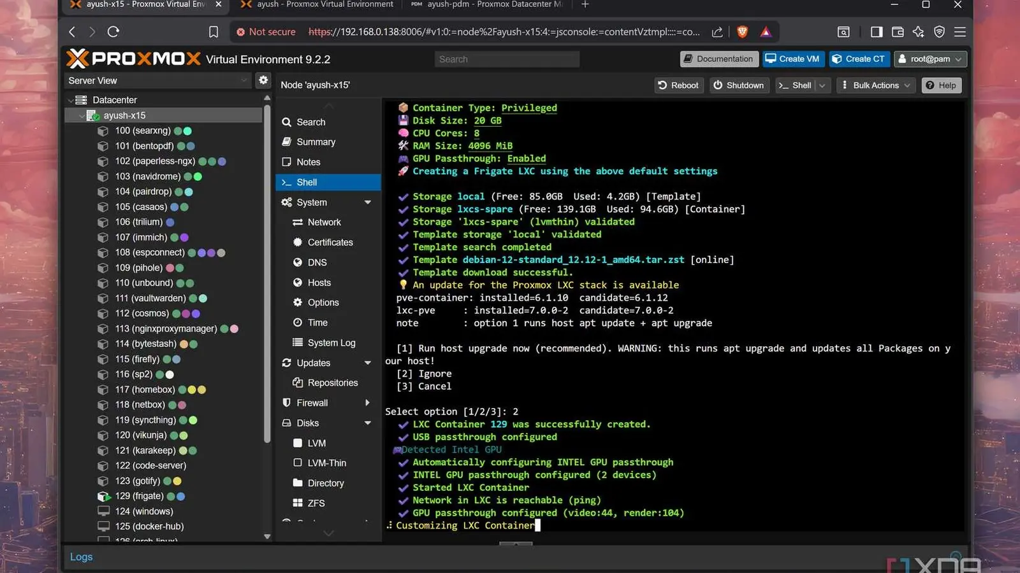Click the Proxmox logo
1020x573 pixels.
133,59
